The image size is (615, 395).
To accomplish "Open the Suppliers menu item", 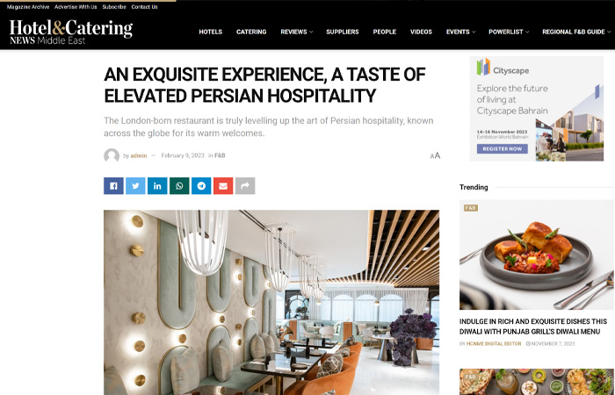I will (343, 32).
